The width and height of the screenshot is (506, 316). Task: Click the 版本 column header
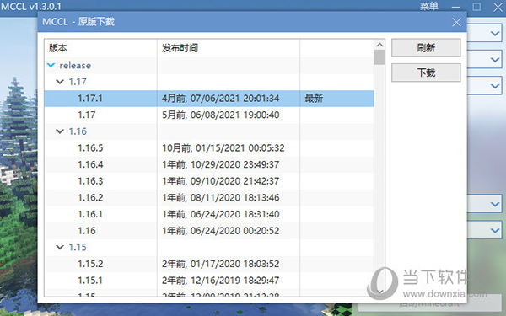[100, 48]
